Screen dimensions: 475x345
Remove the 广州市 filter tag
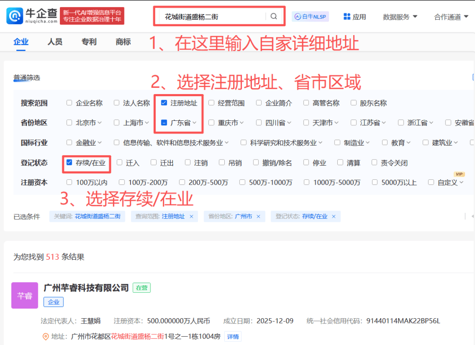(259, 216)
